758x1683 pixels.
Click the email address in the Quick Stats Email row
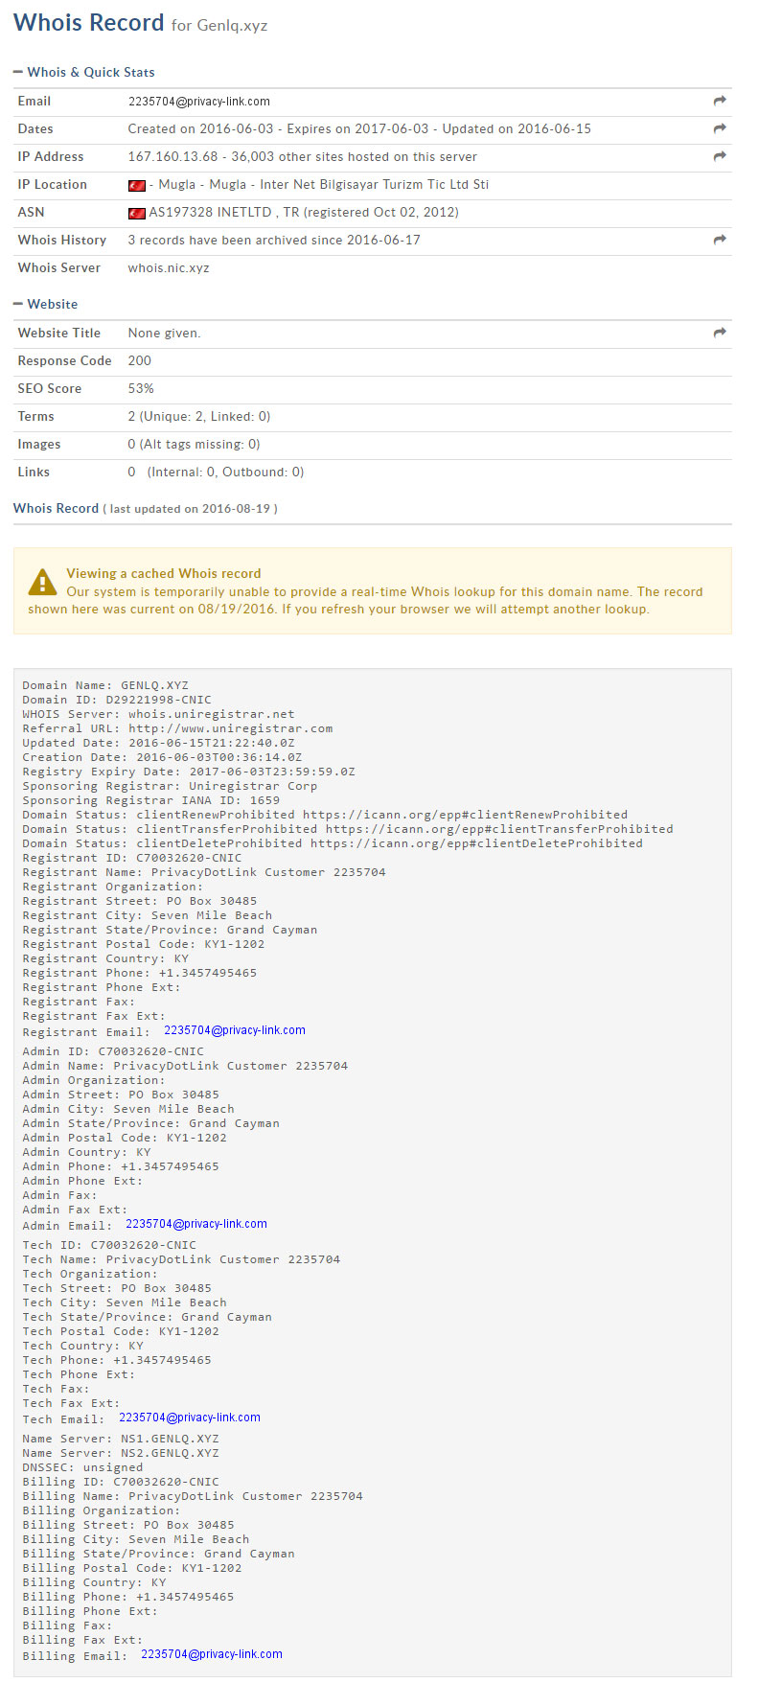tap(199, 102)
